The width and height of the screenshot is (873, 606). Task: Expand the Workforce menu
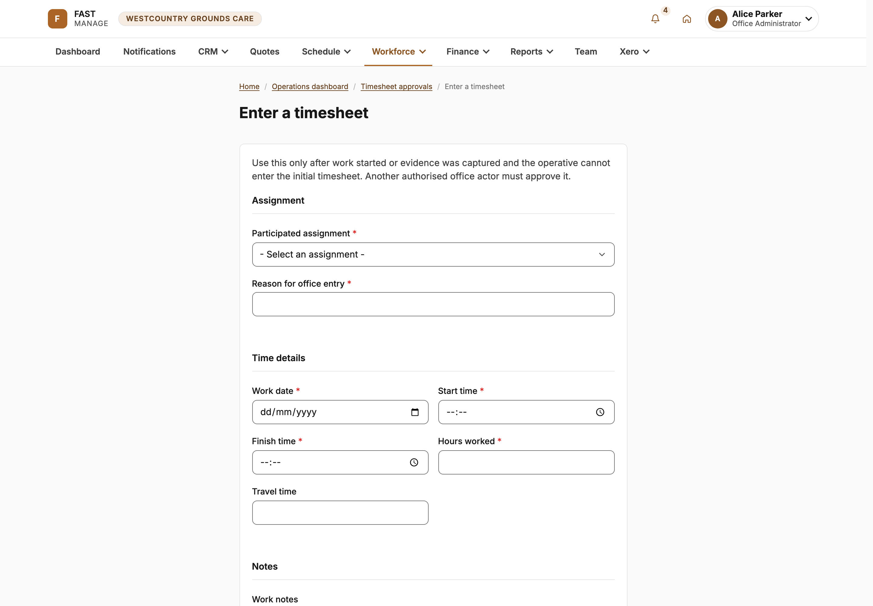(399, 52)
